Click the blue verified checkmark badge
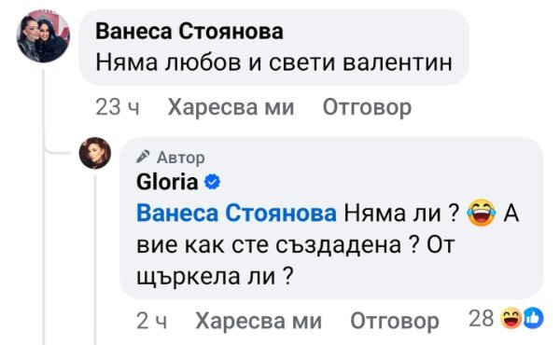Image resolution: width=560 pixels, height=345 pixels. pos(212,182)
